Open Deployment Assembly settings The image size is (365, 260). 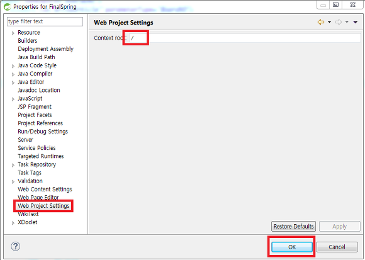pyautogui.click(x=45, y=49)
